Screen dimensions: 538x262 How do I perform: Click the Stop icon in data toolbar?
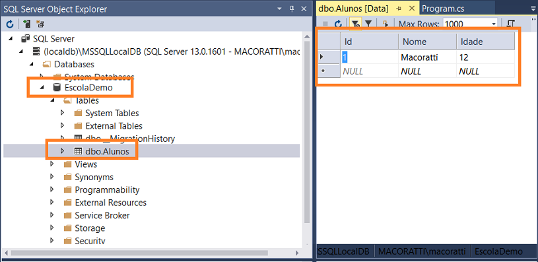pos(325,24)
